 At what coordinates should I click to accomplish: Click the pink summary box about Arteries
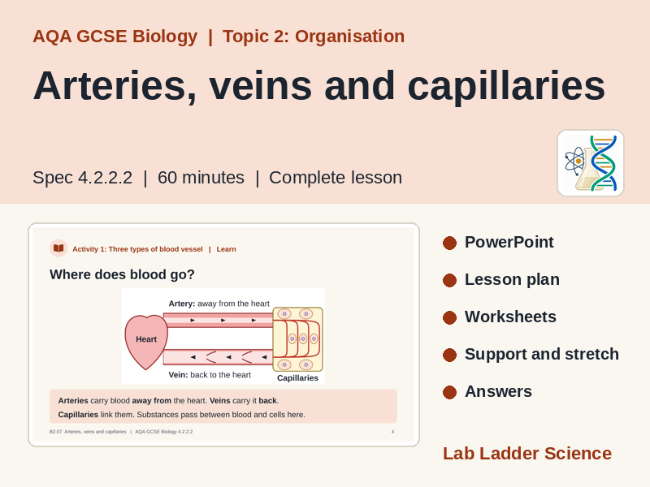[223, 407]
